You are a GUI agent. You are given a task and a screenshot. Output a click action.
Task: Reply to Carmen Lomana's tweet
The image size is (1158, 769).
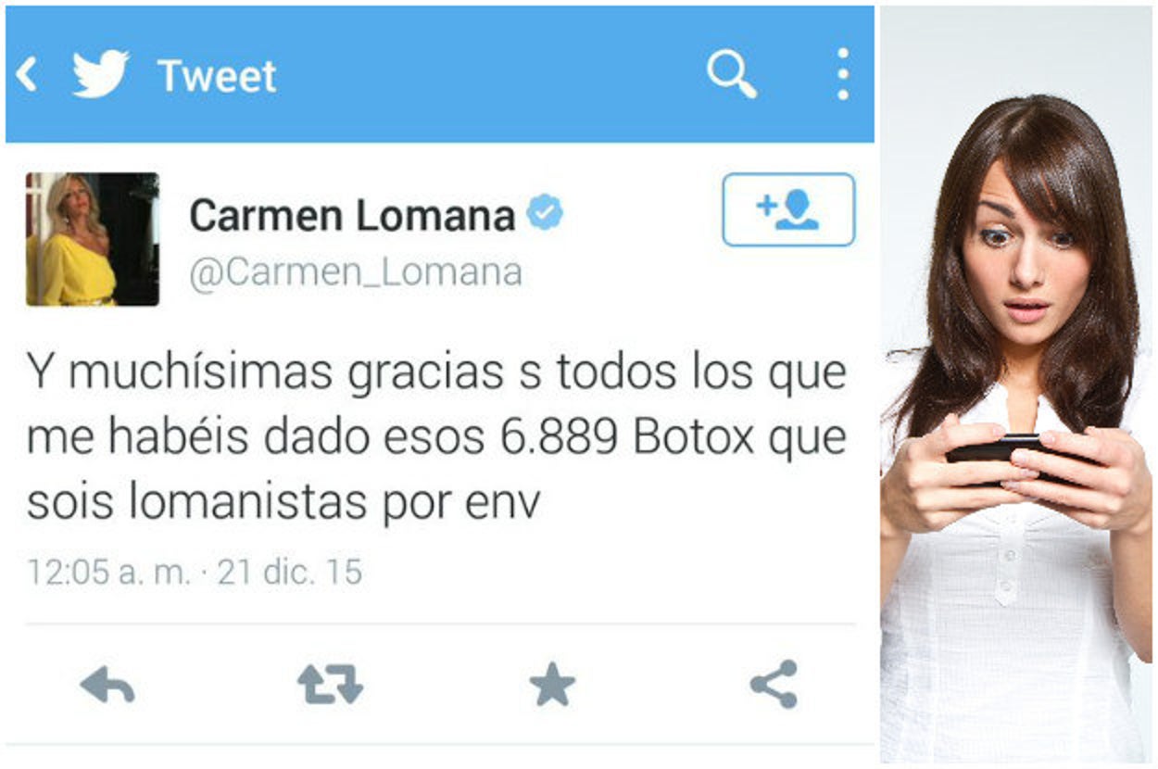[x=107, y=686]
